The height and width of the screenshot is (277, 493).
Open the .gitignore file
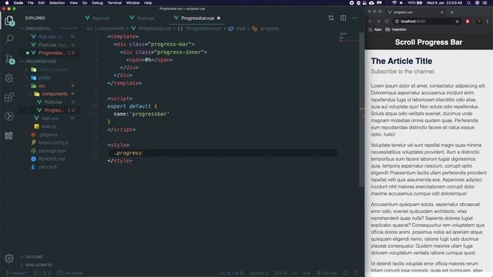click(x=49, y=135)
